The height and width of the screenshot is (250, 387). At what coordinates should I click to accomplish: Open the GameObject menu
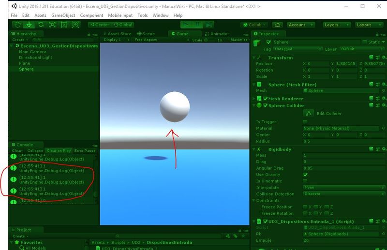tap(63, 15)
